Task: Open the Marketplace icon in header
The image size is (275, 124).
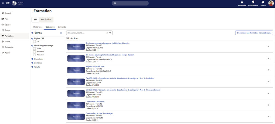Action: click(x=242, y=2)
